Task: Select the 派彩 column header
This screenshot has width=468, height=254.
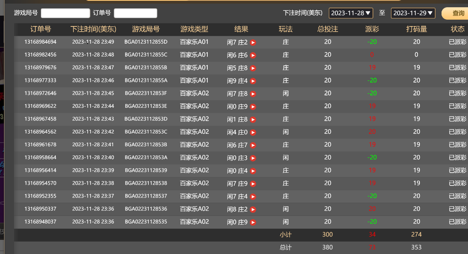Action: pyautogui.click(x=372, y=29)
